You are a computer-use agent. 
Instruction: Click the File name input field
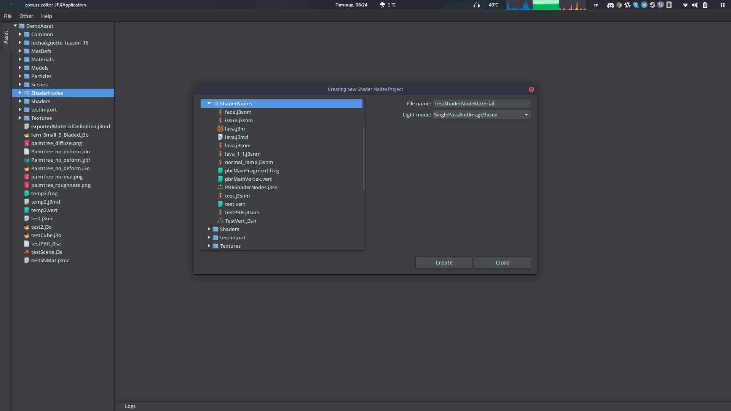tap(481, 104)
